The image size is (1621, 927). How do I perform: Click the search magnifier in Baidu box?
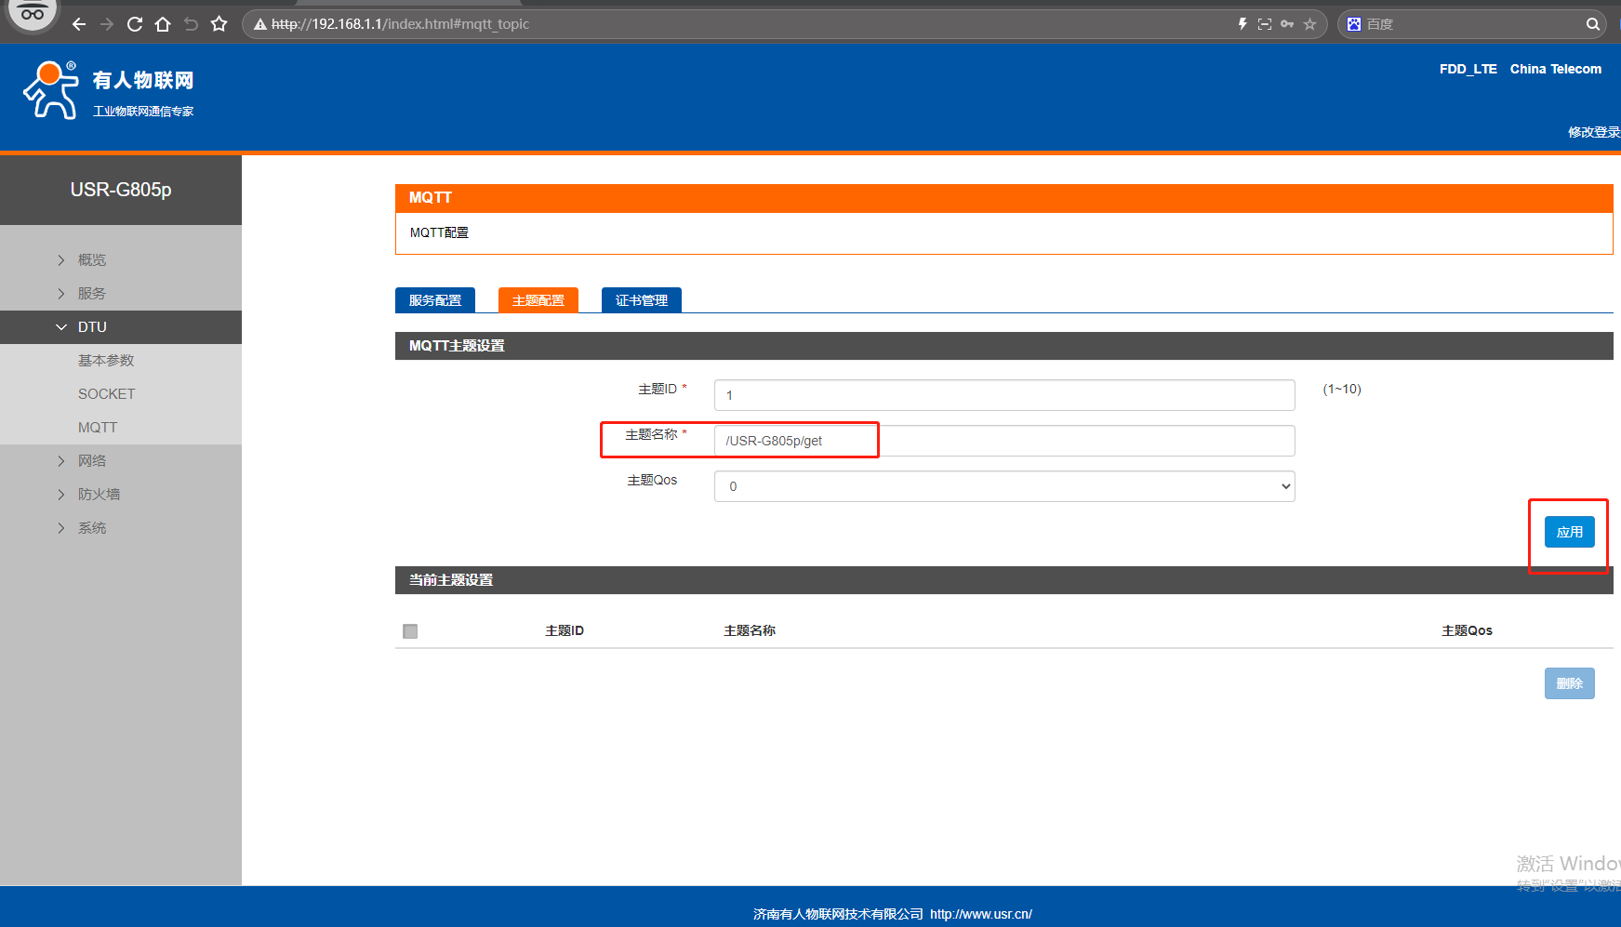tap(1592, 24)
